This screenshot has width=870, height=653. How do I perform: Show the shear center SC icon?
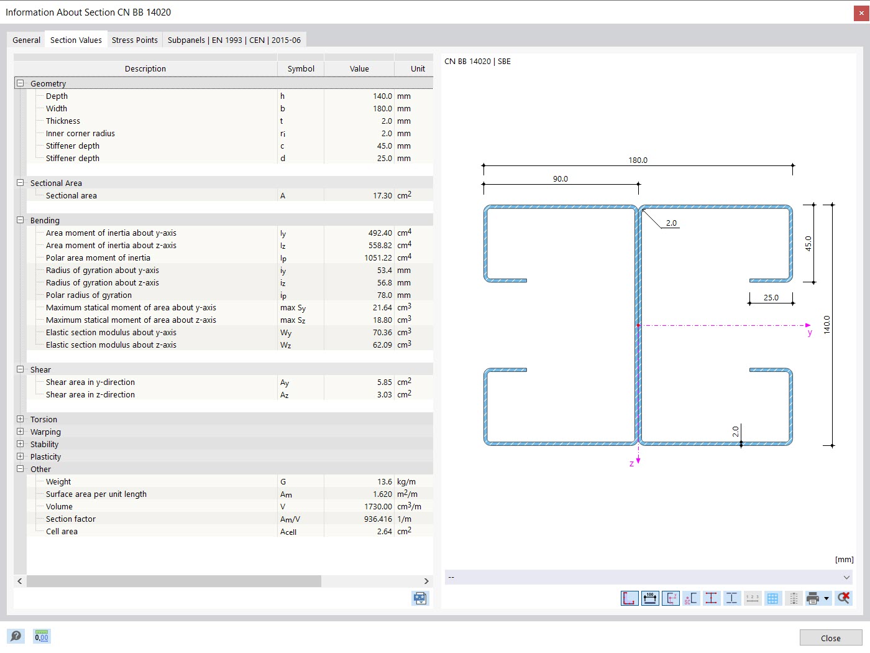click(691, 598)
